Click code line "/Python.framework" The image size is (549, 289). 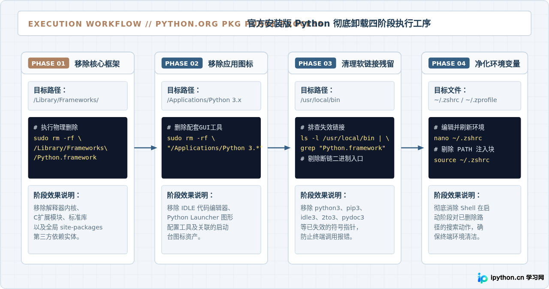pyautogui.click(x=65, y=157)
